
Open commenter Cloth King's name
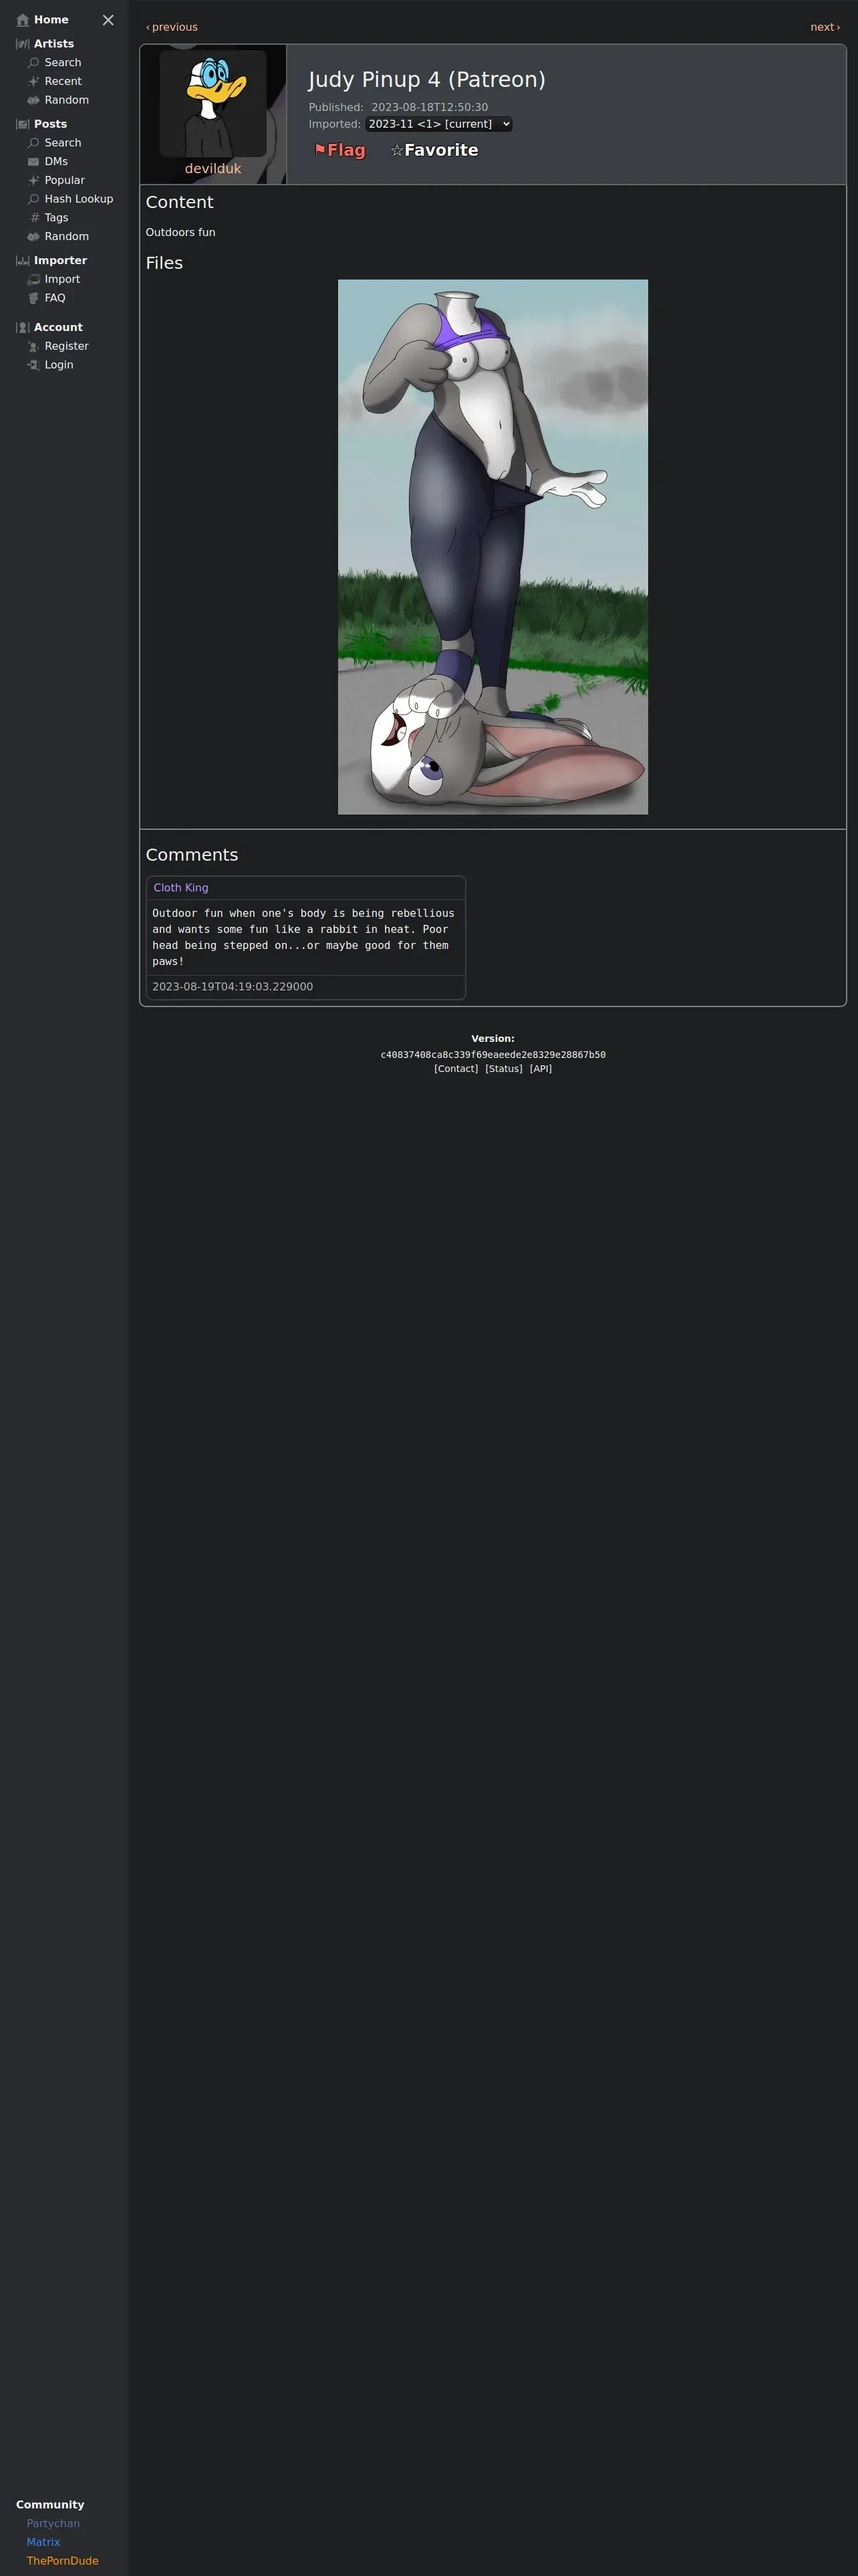pos(181,888)
